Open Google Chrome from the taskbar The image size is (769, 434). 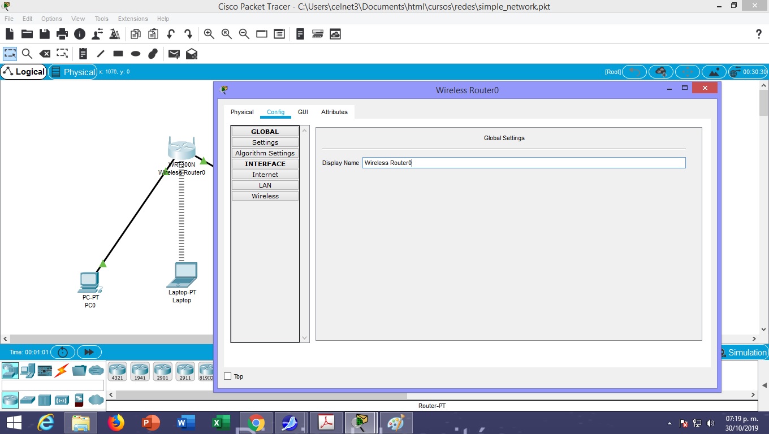[256, 423]
